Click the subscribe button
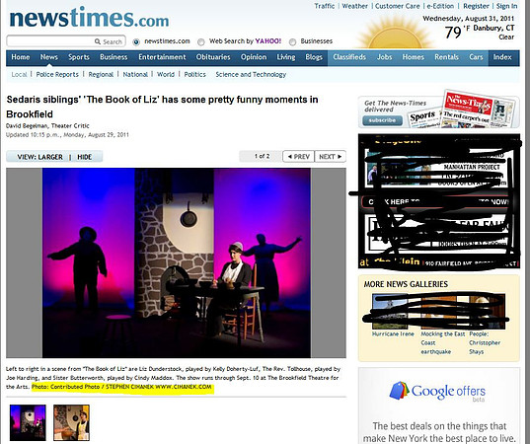Screen dimensions: 530x444 [382, 120]
